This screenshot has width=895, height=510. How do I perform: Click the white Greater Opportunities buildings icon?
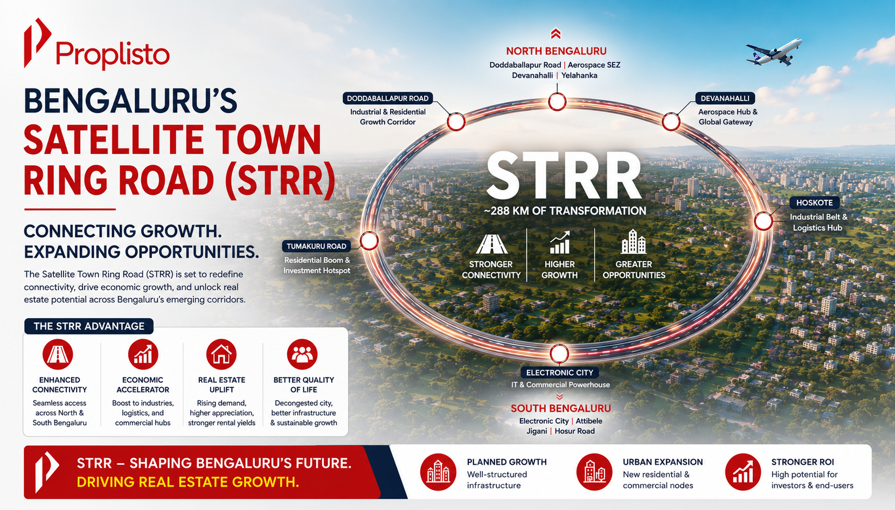tap(634, 242)
